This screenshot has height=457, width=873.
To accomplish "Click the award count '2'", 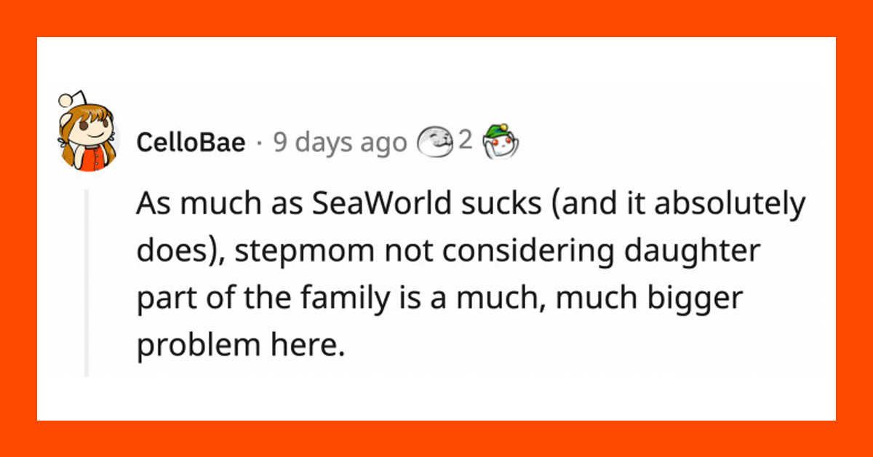I will [466, 140].
